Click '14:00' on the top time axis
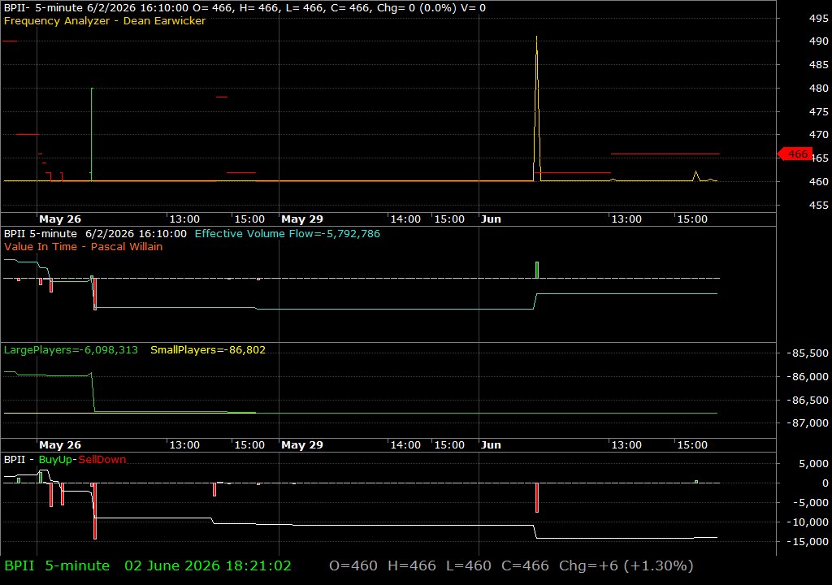The height and width of the screenshot is (585, 832). click(x=405, y=219)
